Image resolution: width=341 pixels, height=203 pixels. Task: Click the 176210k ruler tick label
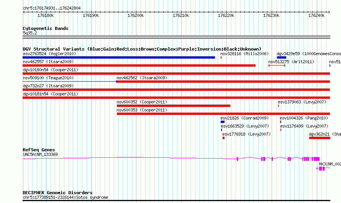[181, 15]
